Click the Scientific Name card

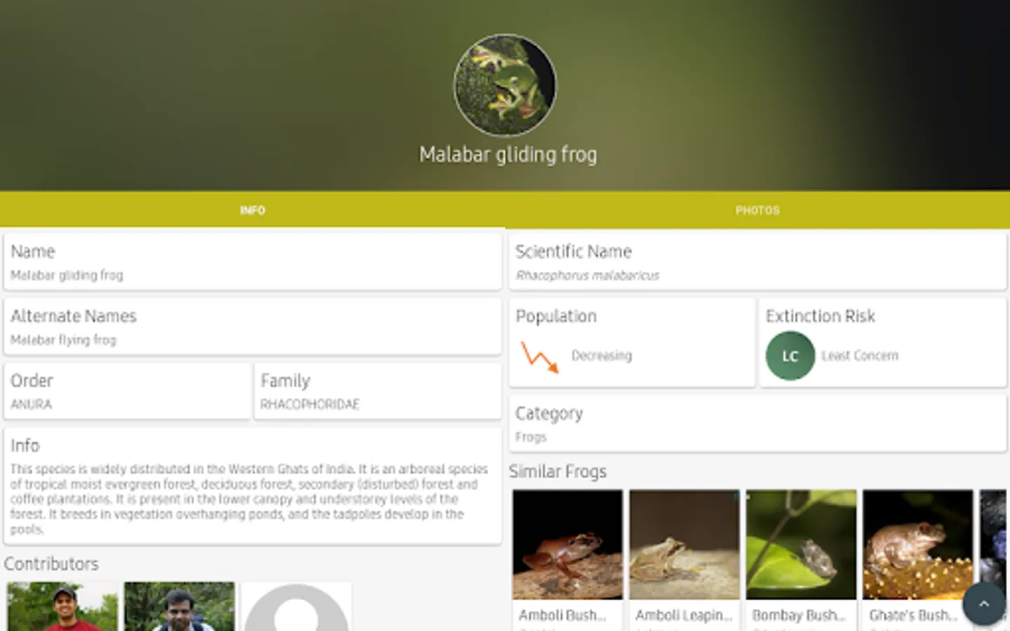(x=757, y=262)
